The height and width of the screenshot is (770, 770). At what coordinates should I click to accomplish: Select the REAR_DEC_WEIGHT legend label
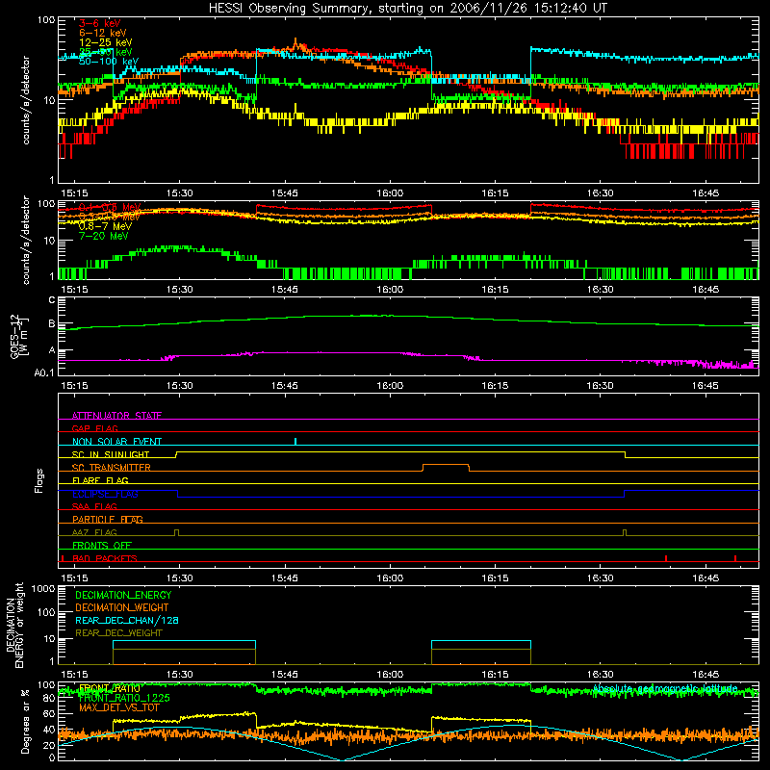click(x=118, y=633)
